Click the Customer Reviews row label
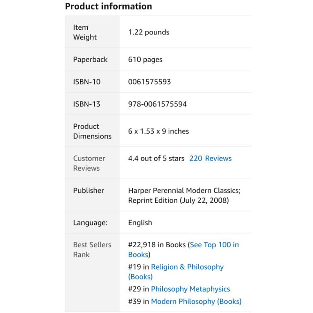The height and width of the screenshot is (313, 313). (89, 163)
